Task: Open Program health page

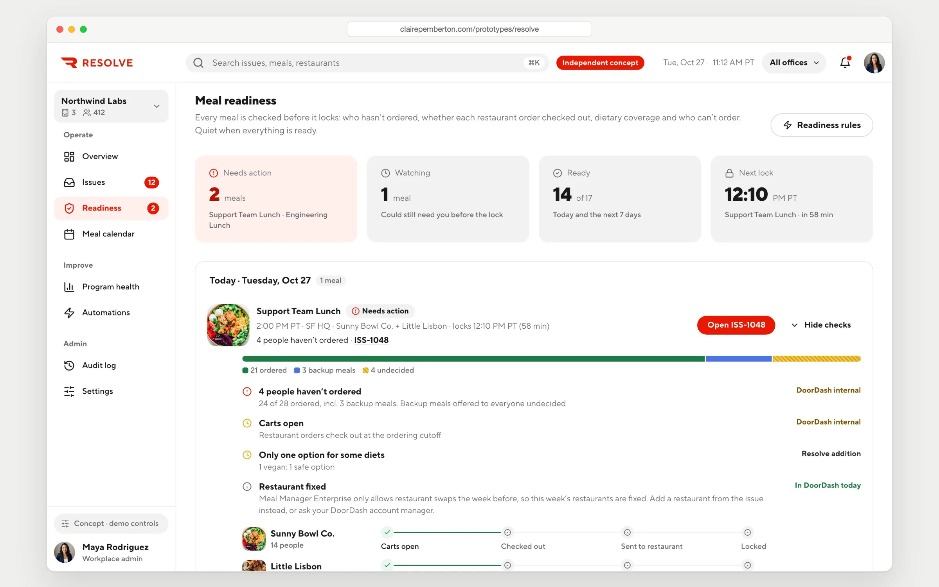Action: pyautogui.click(x=112, y=287)
